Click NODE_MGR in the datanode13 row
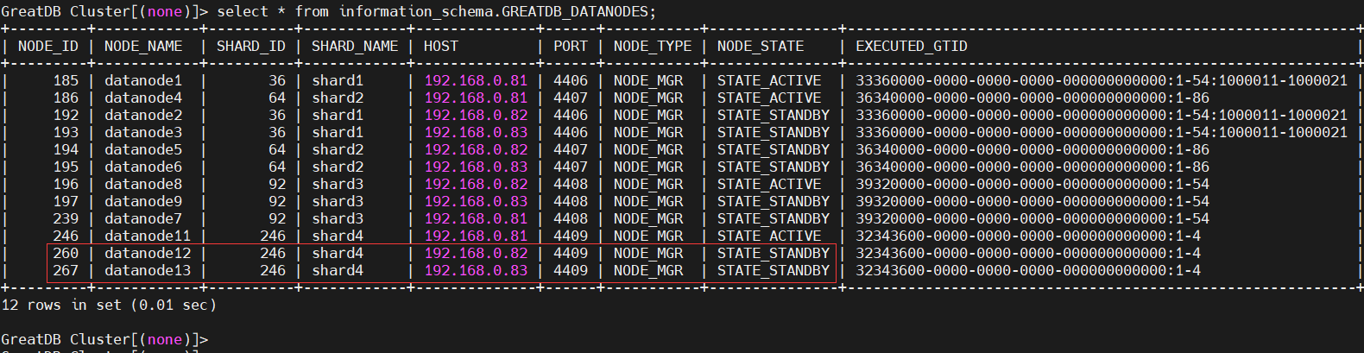 648,271
